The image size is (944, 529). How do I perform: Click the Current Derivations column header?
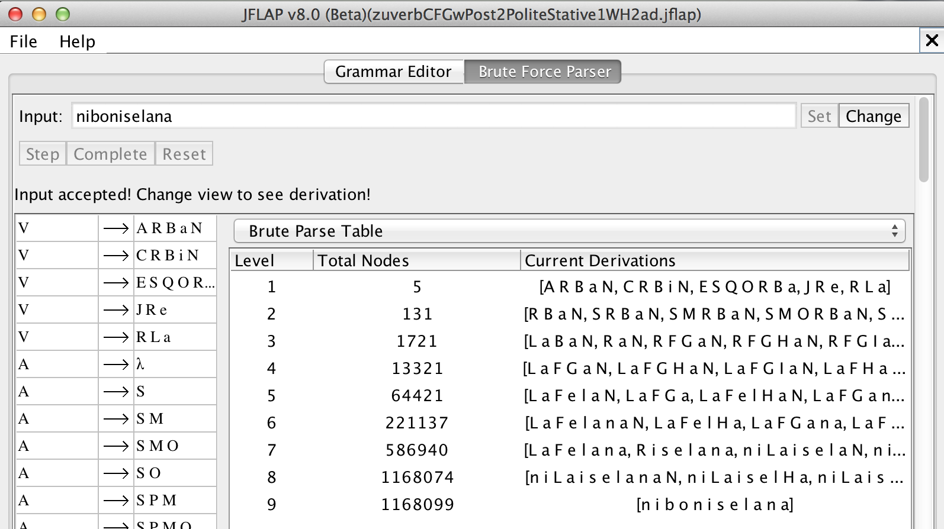point(715,260)
